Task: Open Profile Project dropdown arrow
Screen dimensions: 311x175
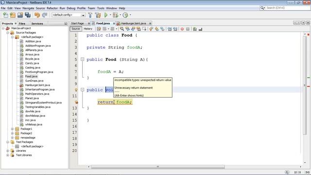Action: tap(130, 15)
